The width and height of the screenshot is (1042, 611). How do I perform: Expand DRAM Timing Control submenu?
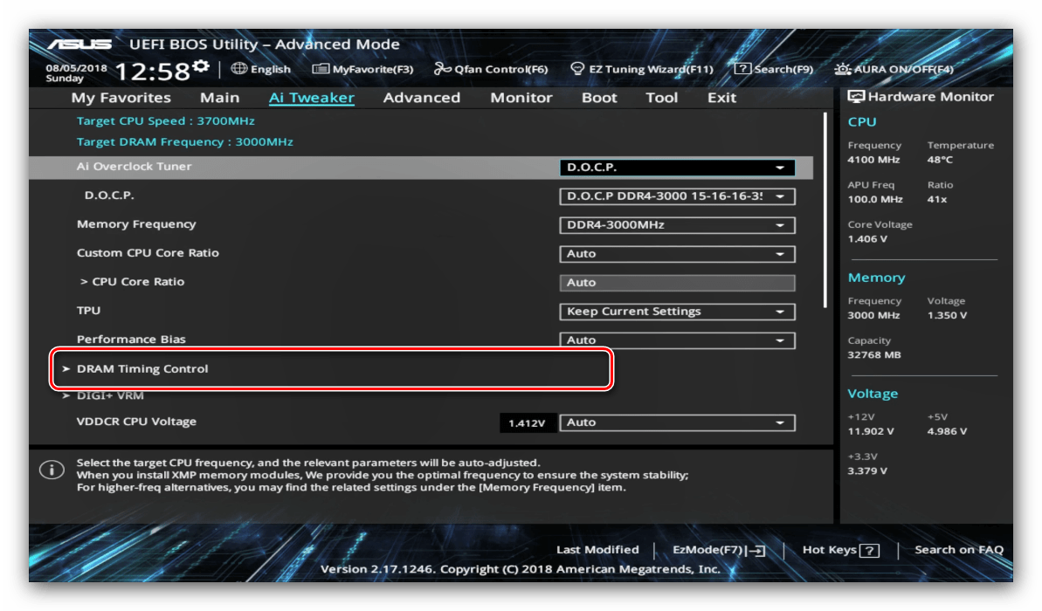click(x=142, y=369)
